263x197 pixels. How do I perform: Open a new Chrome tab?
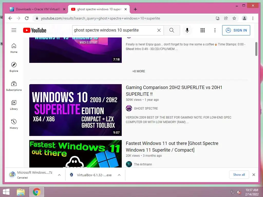[x=135, y=9]
